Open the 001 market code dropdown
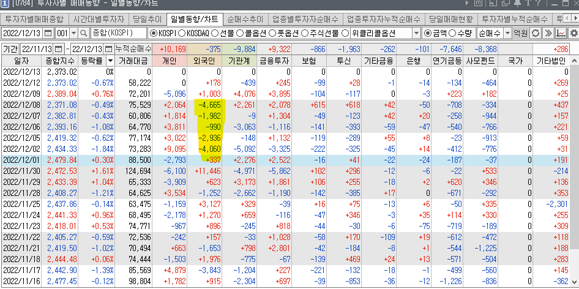This screenshot has width=579, height=289. tap(74, 33)
